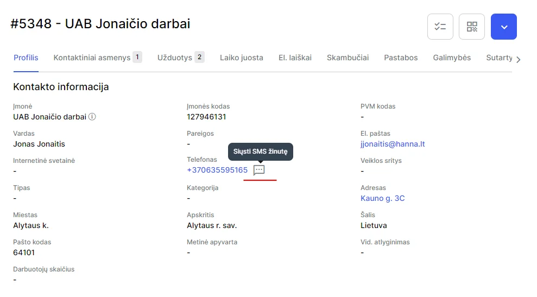Open the Sutartys tab
Image resolution: width=537 pixels, height=297 pixels.
499,58
